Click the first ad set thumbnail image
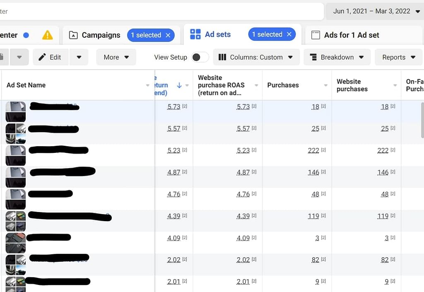This screenshot has width=424, height=292. (x=16, y=111)
